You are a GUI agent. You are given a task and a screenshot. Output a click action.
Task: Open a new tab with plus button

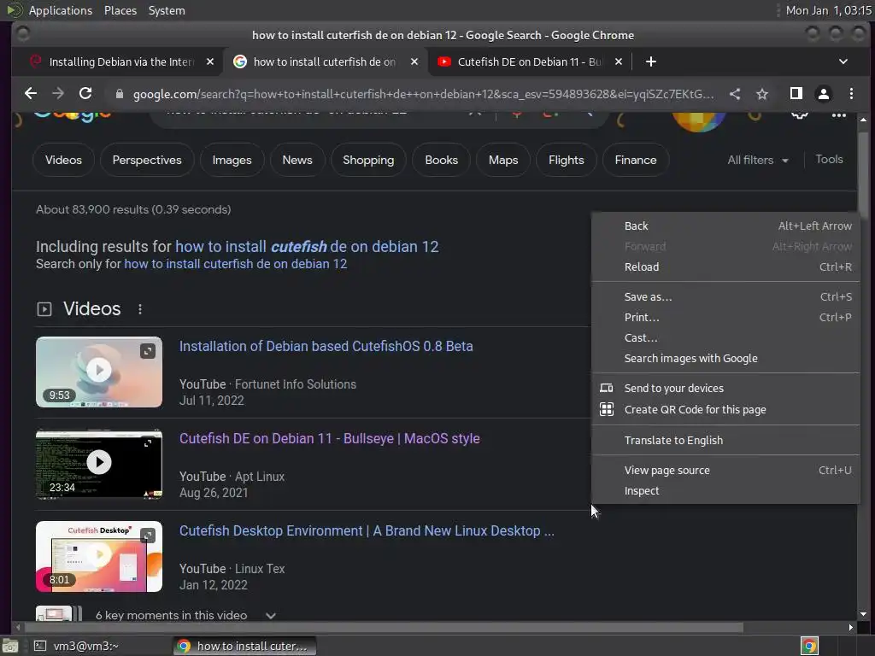(650, 61)
